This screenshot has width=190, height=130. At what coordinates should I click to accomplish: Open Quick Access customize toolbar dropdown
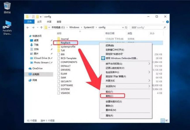click(41, 17)
